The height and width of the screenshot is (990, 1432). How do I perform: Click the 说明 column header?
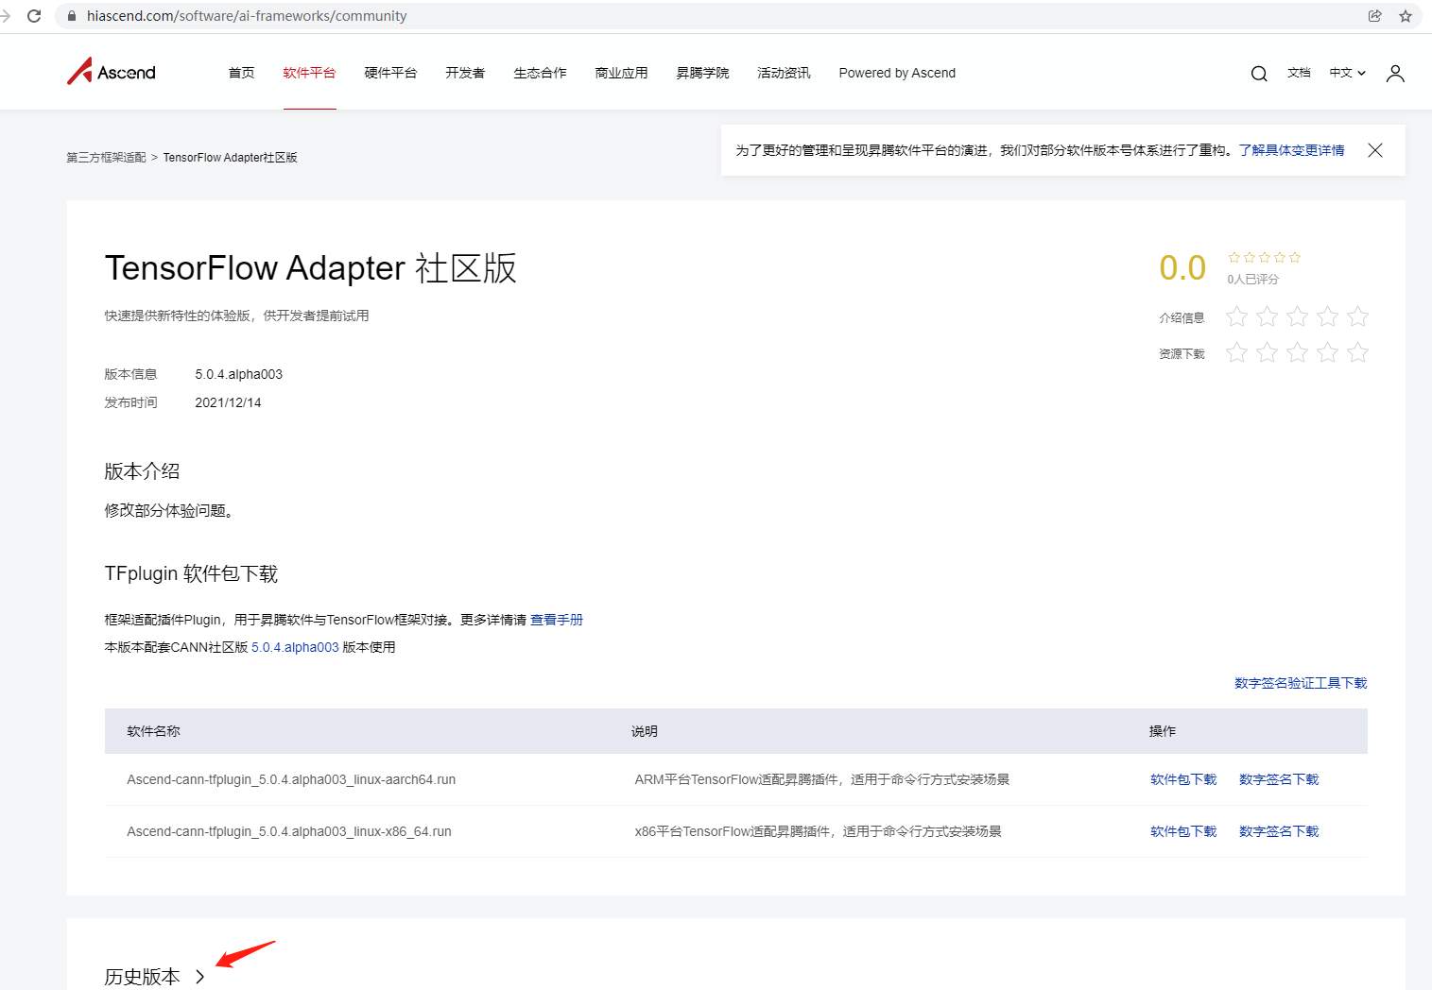point(645,731)
